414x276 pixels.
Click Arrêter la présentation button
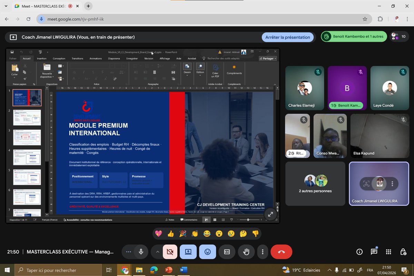coord(288,37)
